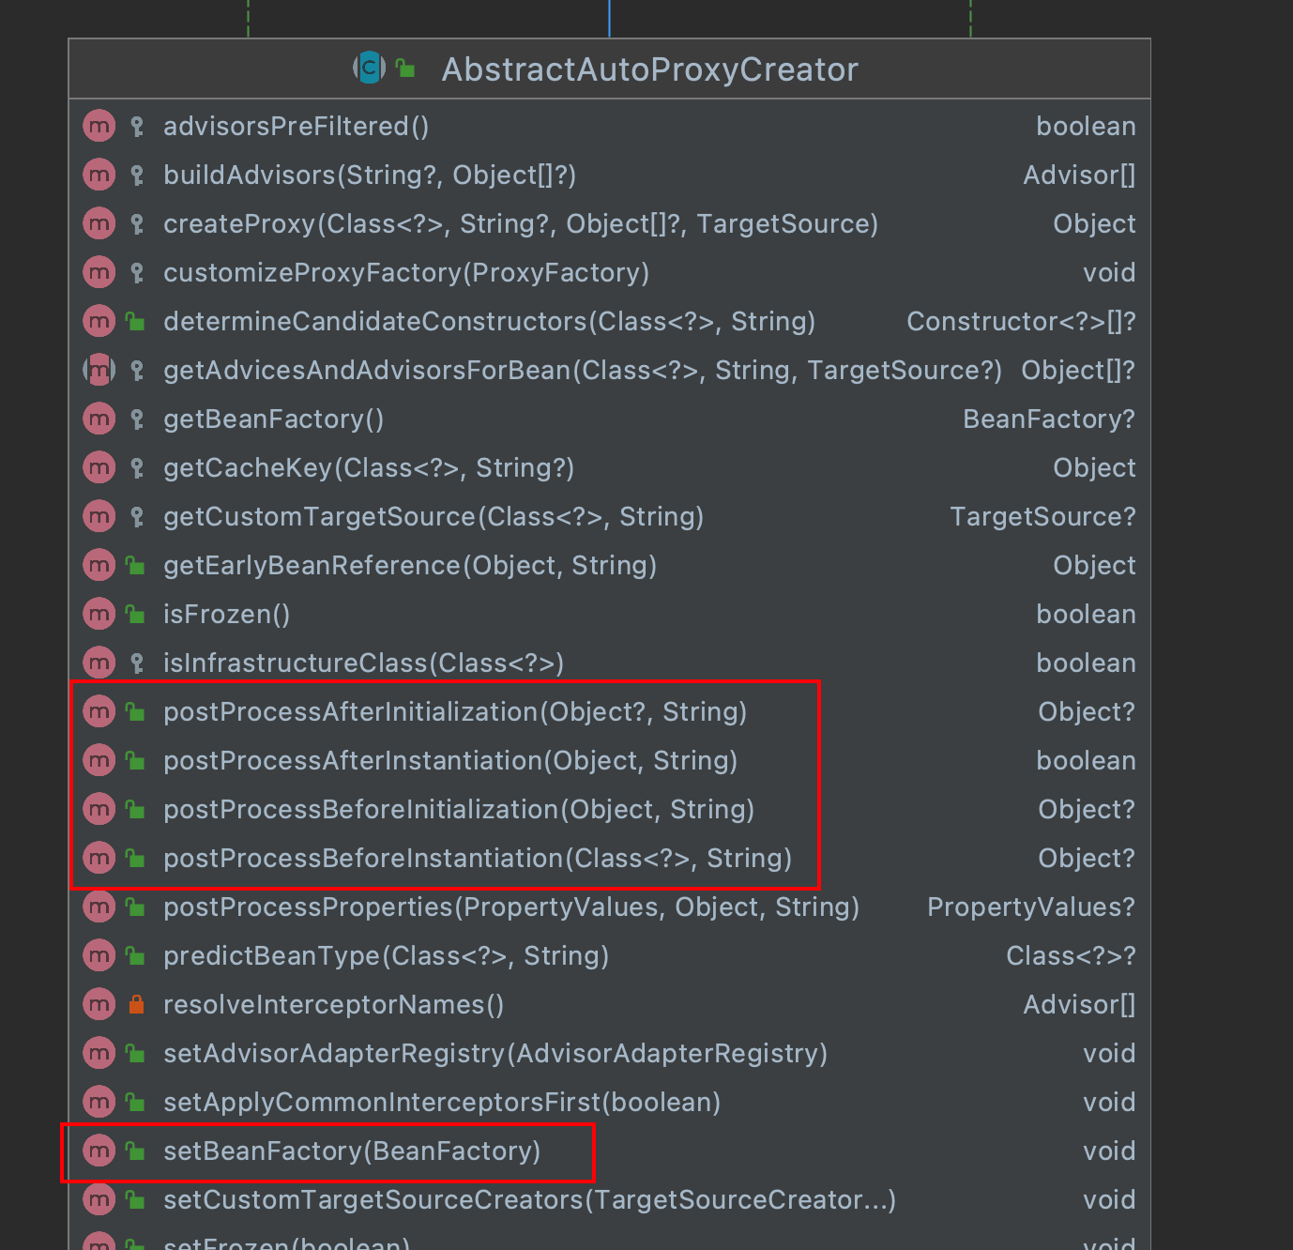Select isInfrastructureClass(Class<?>) method

pos(364,663)
